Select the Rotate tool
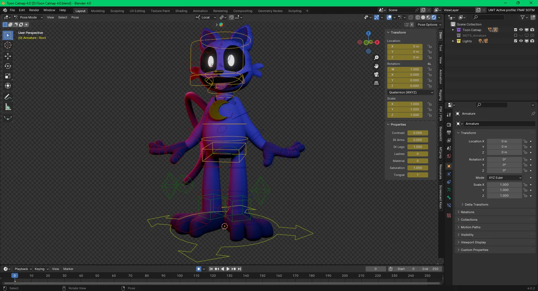 (x=8, y=66)
